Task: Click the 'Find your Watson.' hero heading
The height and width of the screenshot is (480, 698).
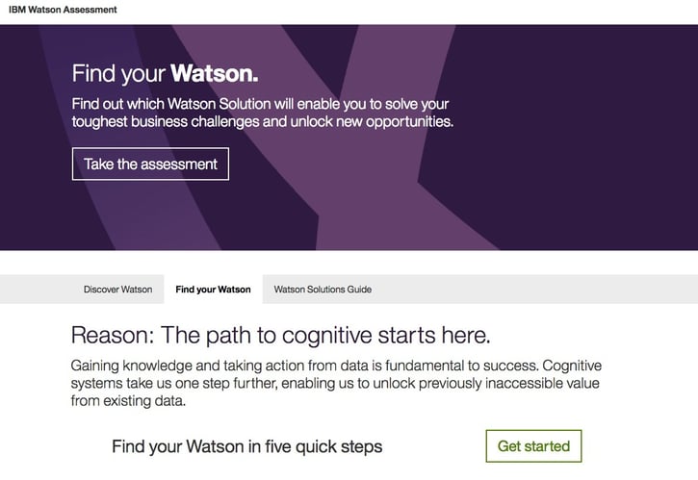Action: point(165,73)
